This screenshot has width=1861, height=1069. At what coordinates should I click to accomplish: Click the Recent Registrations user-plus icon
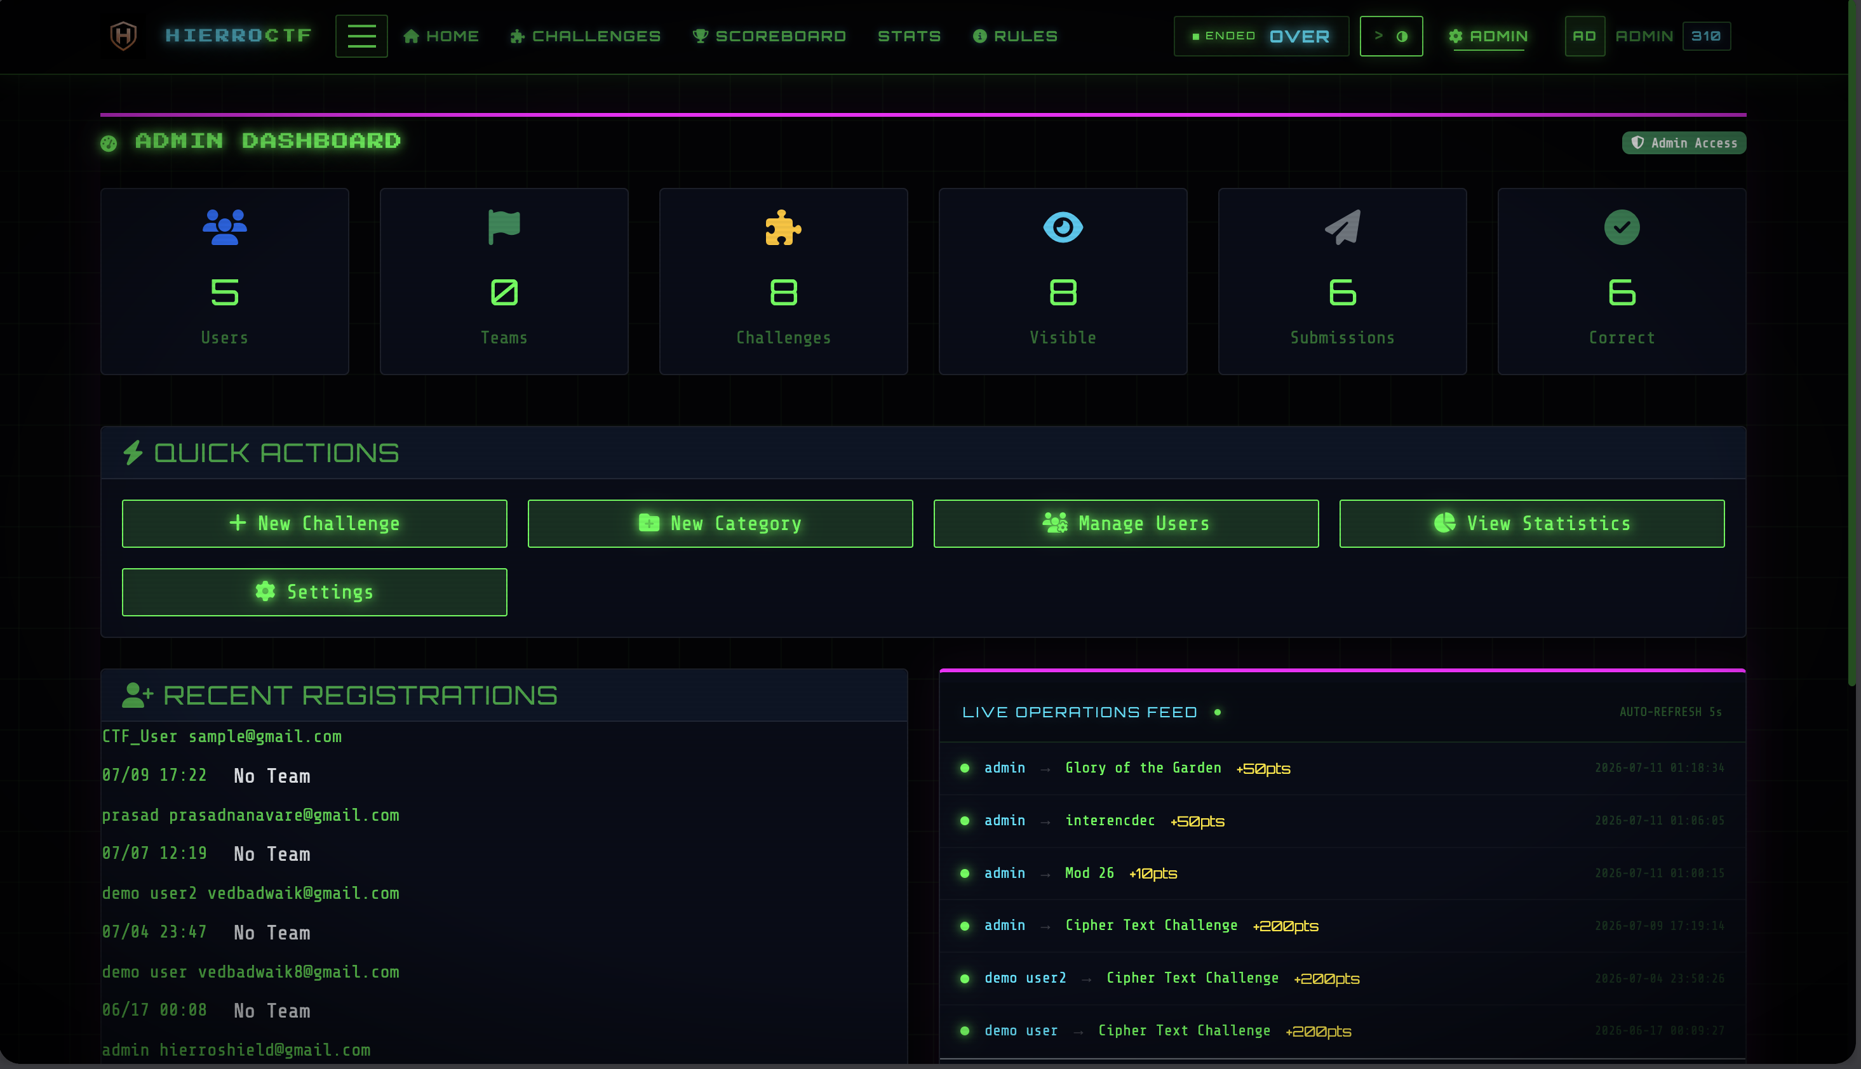point(137,695)
